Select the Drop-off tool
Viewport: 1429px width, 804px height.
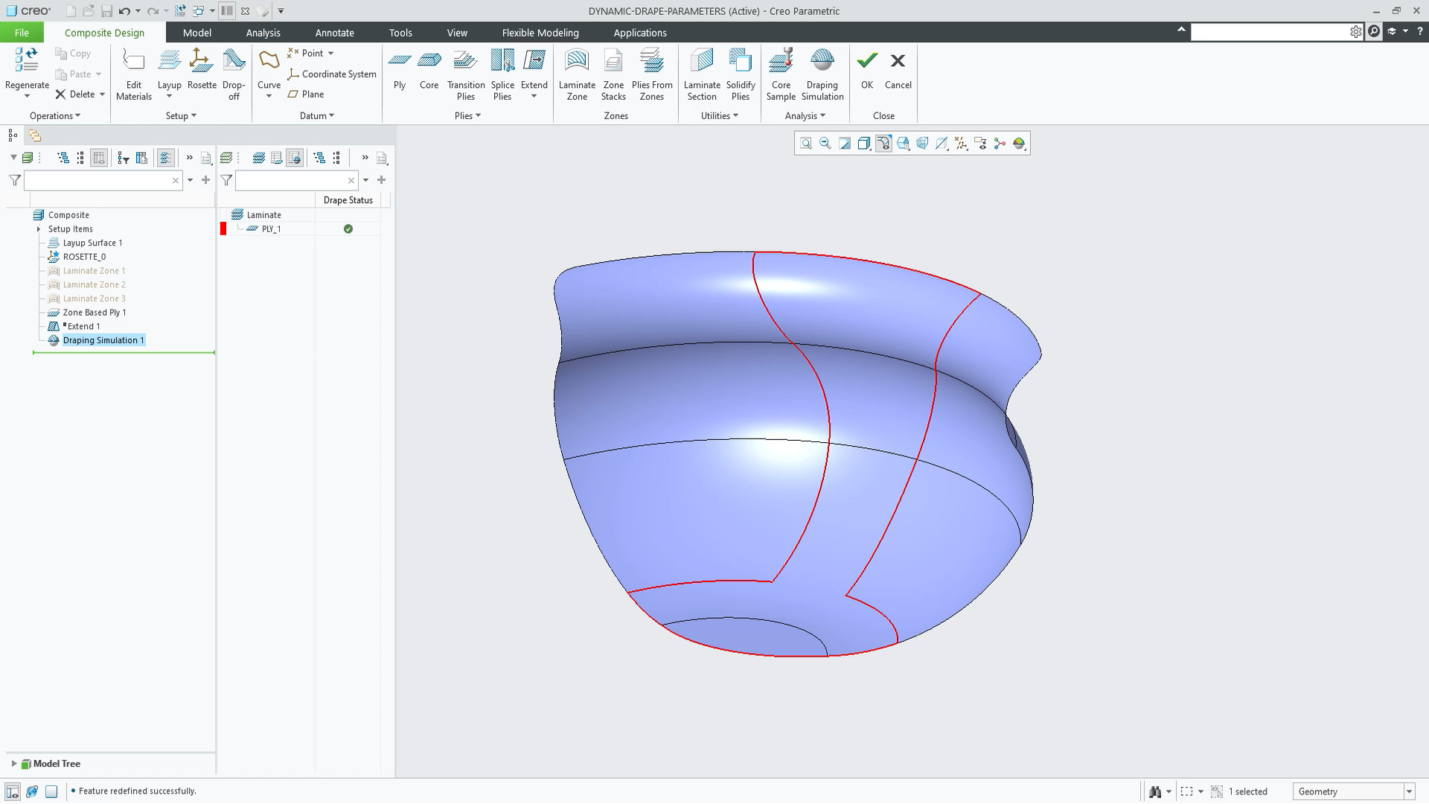234,74
